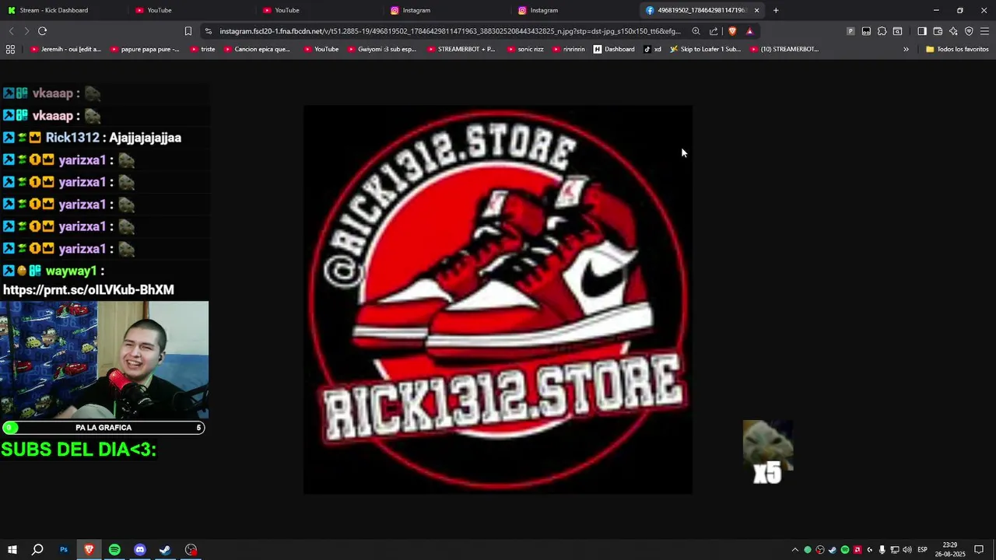
Task: Share this page with the share icon
Action: (x=714, y=31)
